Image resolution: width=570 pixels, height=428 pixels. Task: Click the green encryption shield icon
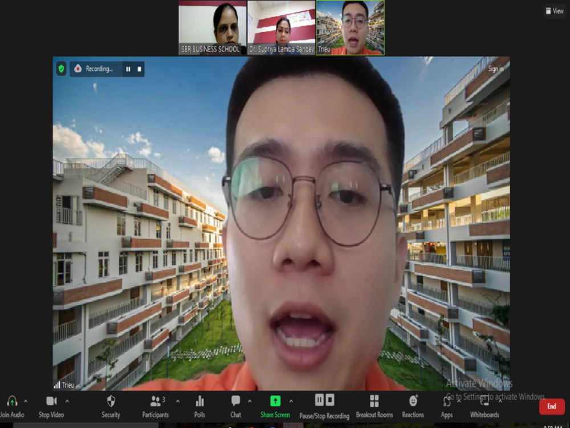[61, 68]
